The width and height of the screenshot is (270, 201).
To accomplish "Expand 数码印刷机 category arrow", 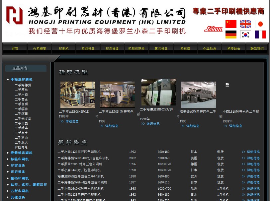I will [x=8, y=178].
